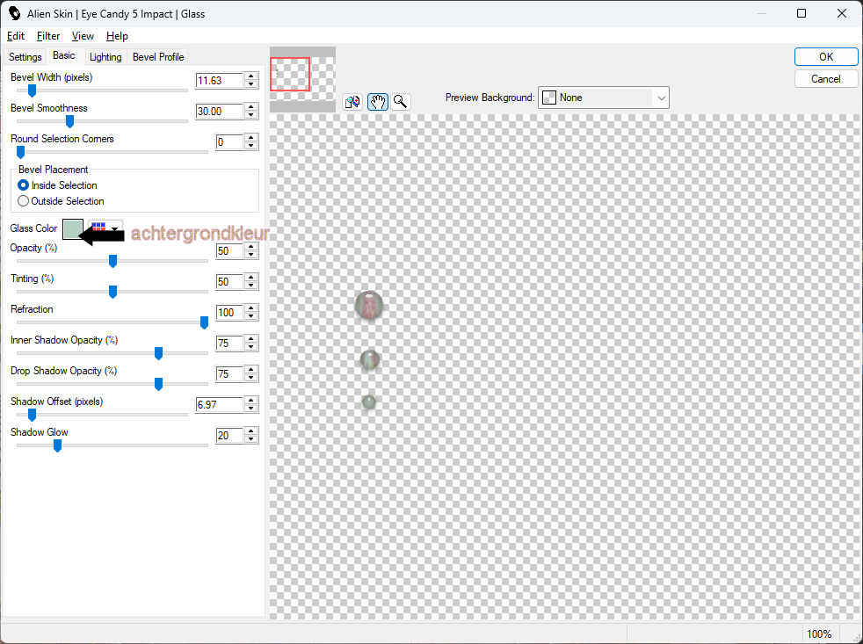Click the Tinting percent value field
Viewport: 863px width, 644px height.
click(229, 282)
